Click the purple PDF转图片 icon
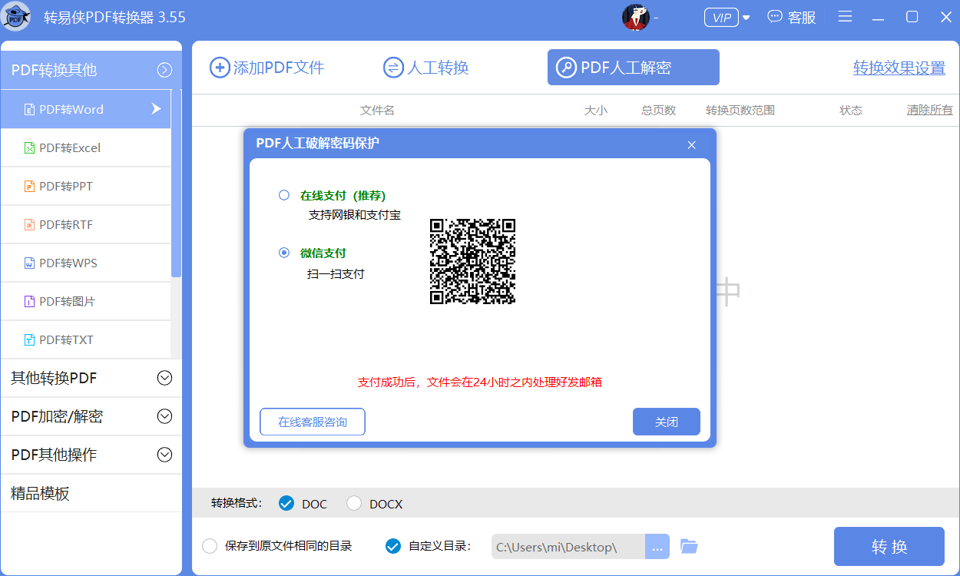The image size is (960, 576). click(29, 301)
